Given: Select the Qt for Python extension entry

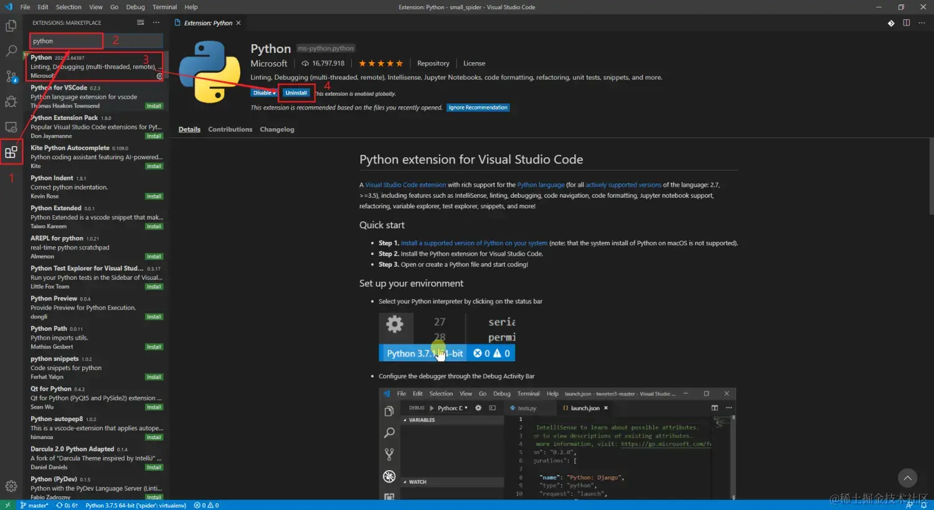Looking at the screenshot, I should point(97,398).
